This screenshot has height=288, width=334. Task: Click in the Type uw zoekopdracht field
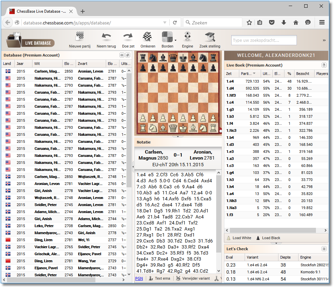point(264,40)
